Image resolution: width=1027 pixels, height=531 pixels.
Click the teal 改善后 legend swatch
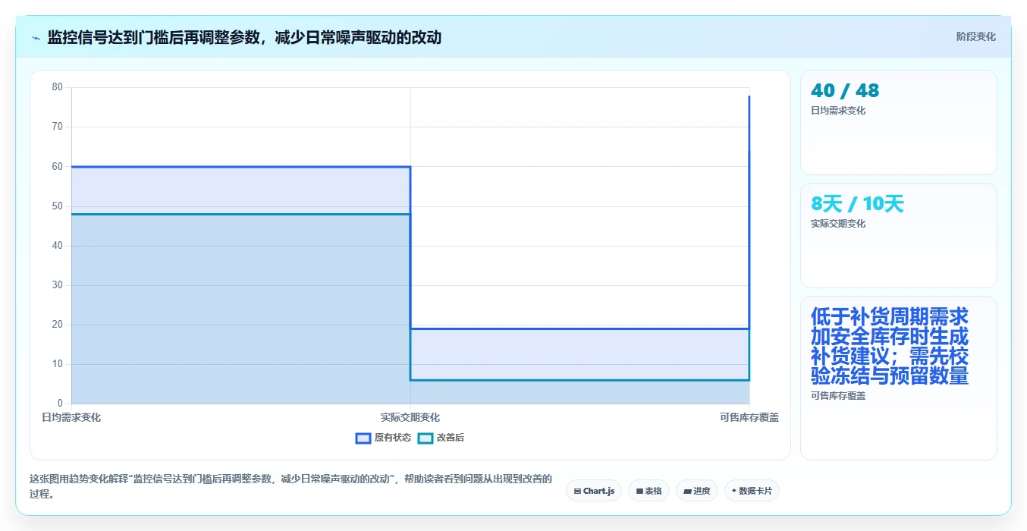pyautogui.click(x=426, y=438)
